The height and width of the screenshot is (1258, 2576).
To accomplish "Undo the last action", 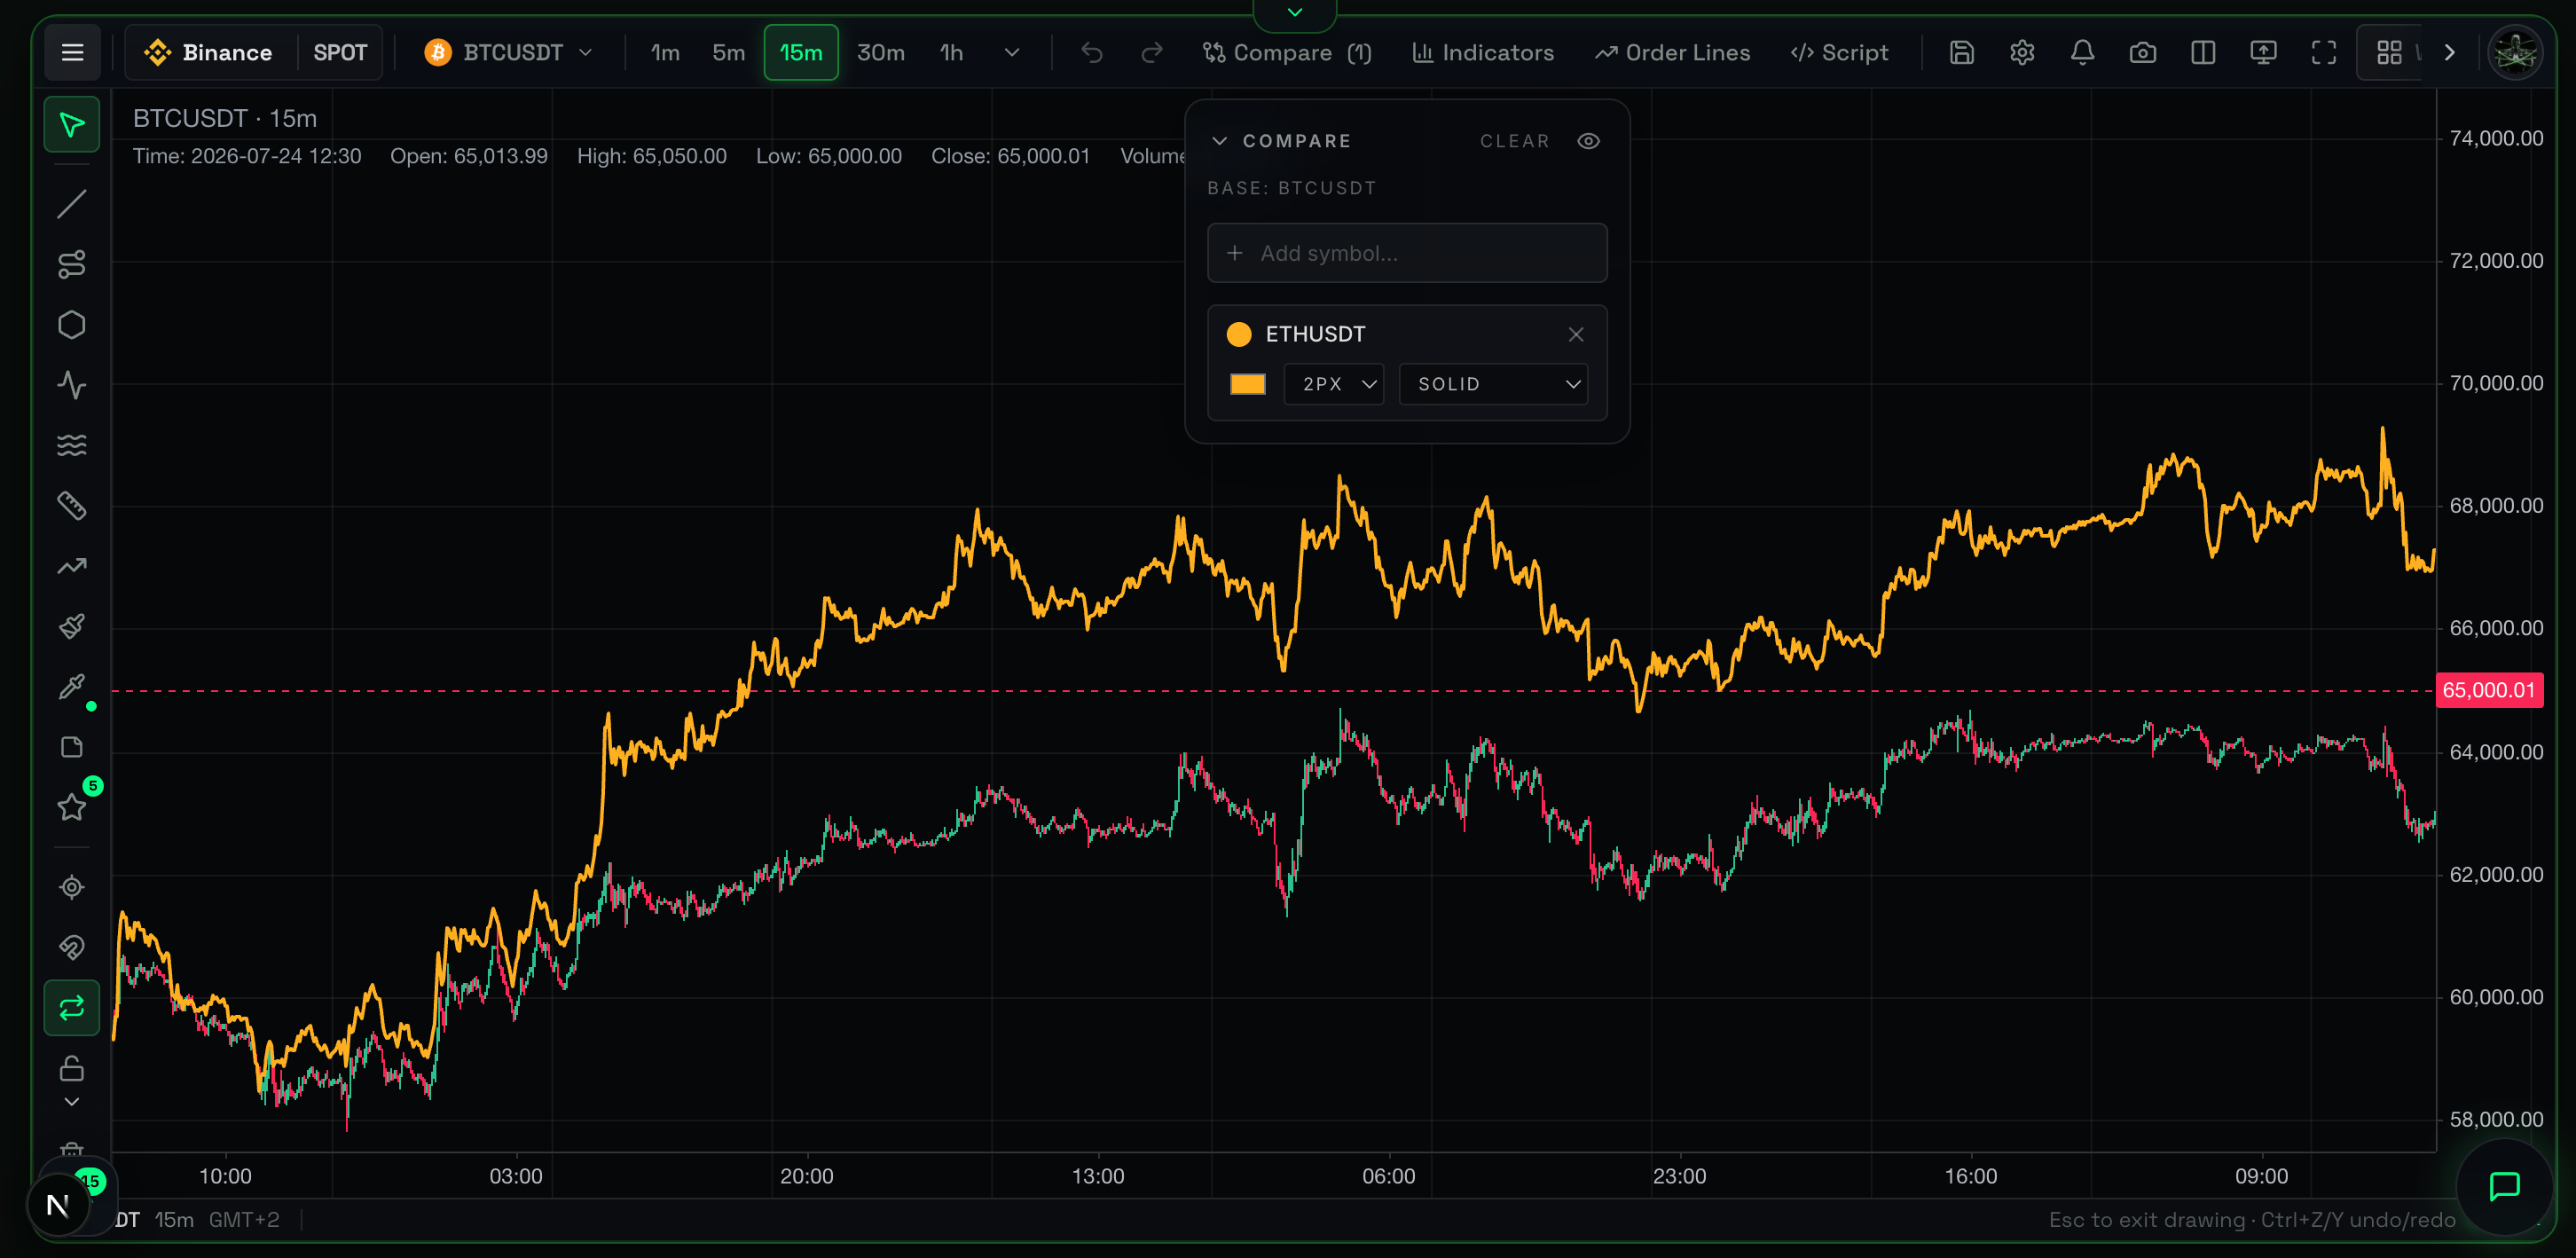I will coord(1092,53).
